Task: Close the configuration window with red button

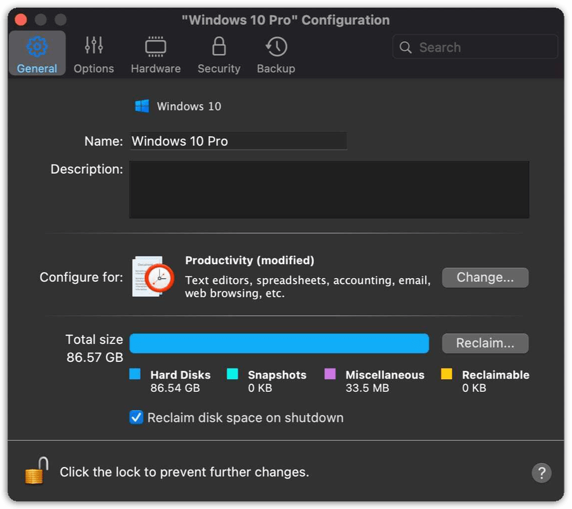Action: click(21, 20)
